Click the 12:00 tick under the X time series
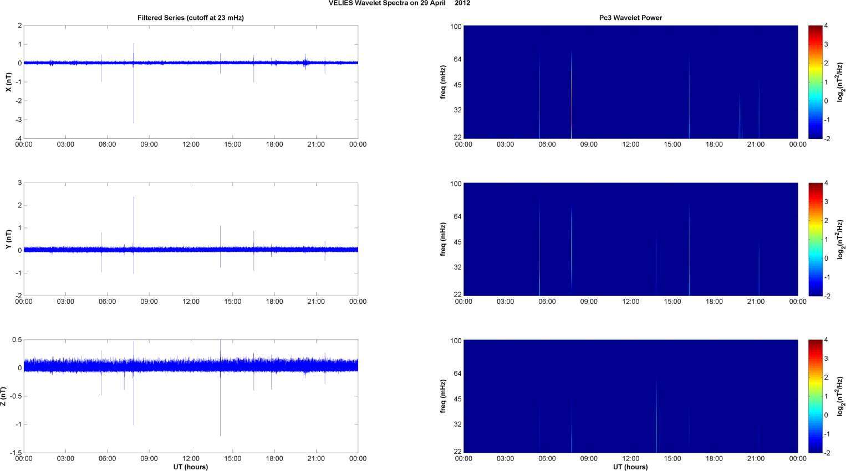846x471 pixels. coord(191,144)
